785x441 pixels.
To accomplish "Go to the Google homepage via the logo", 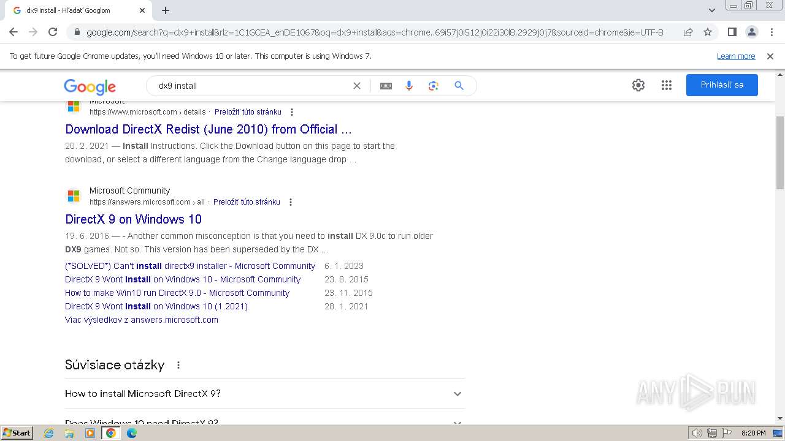I will click(x=90, y=86).
